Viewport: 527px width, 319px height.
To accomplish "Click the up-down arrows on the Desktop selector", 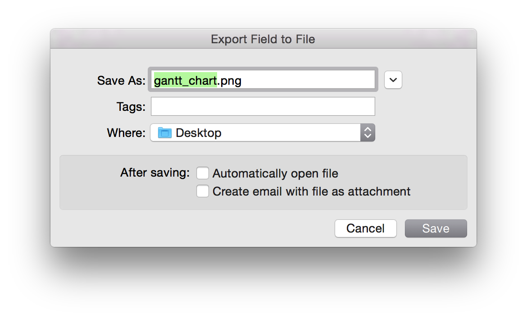I will 368,132.
